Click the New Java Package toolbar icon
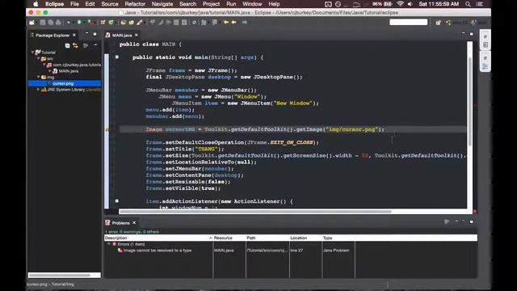Image resolution: width=517 pixels, height=291 pixels. 103,23
